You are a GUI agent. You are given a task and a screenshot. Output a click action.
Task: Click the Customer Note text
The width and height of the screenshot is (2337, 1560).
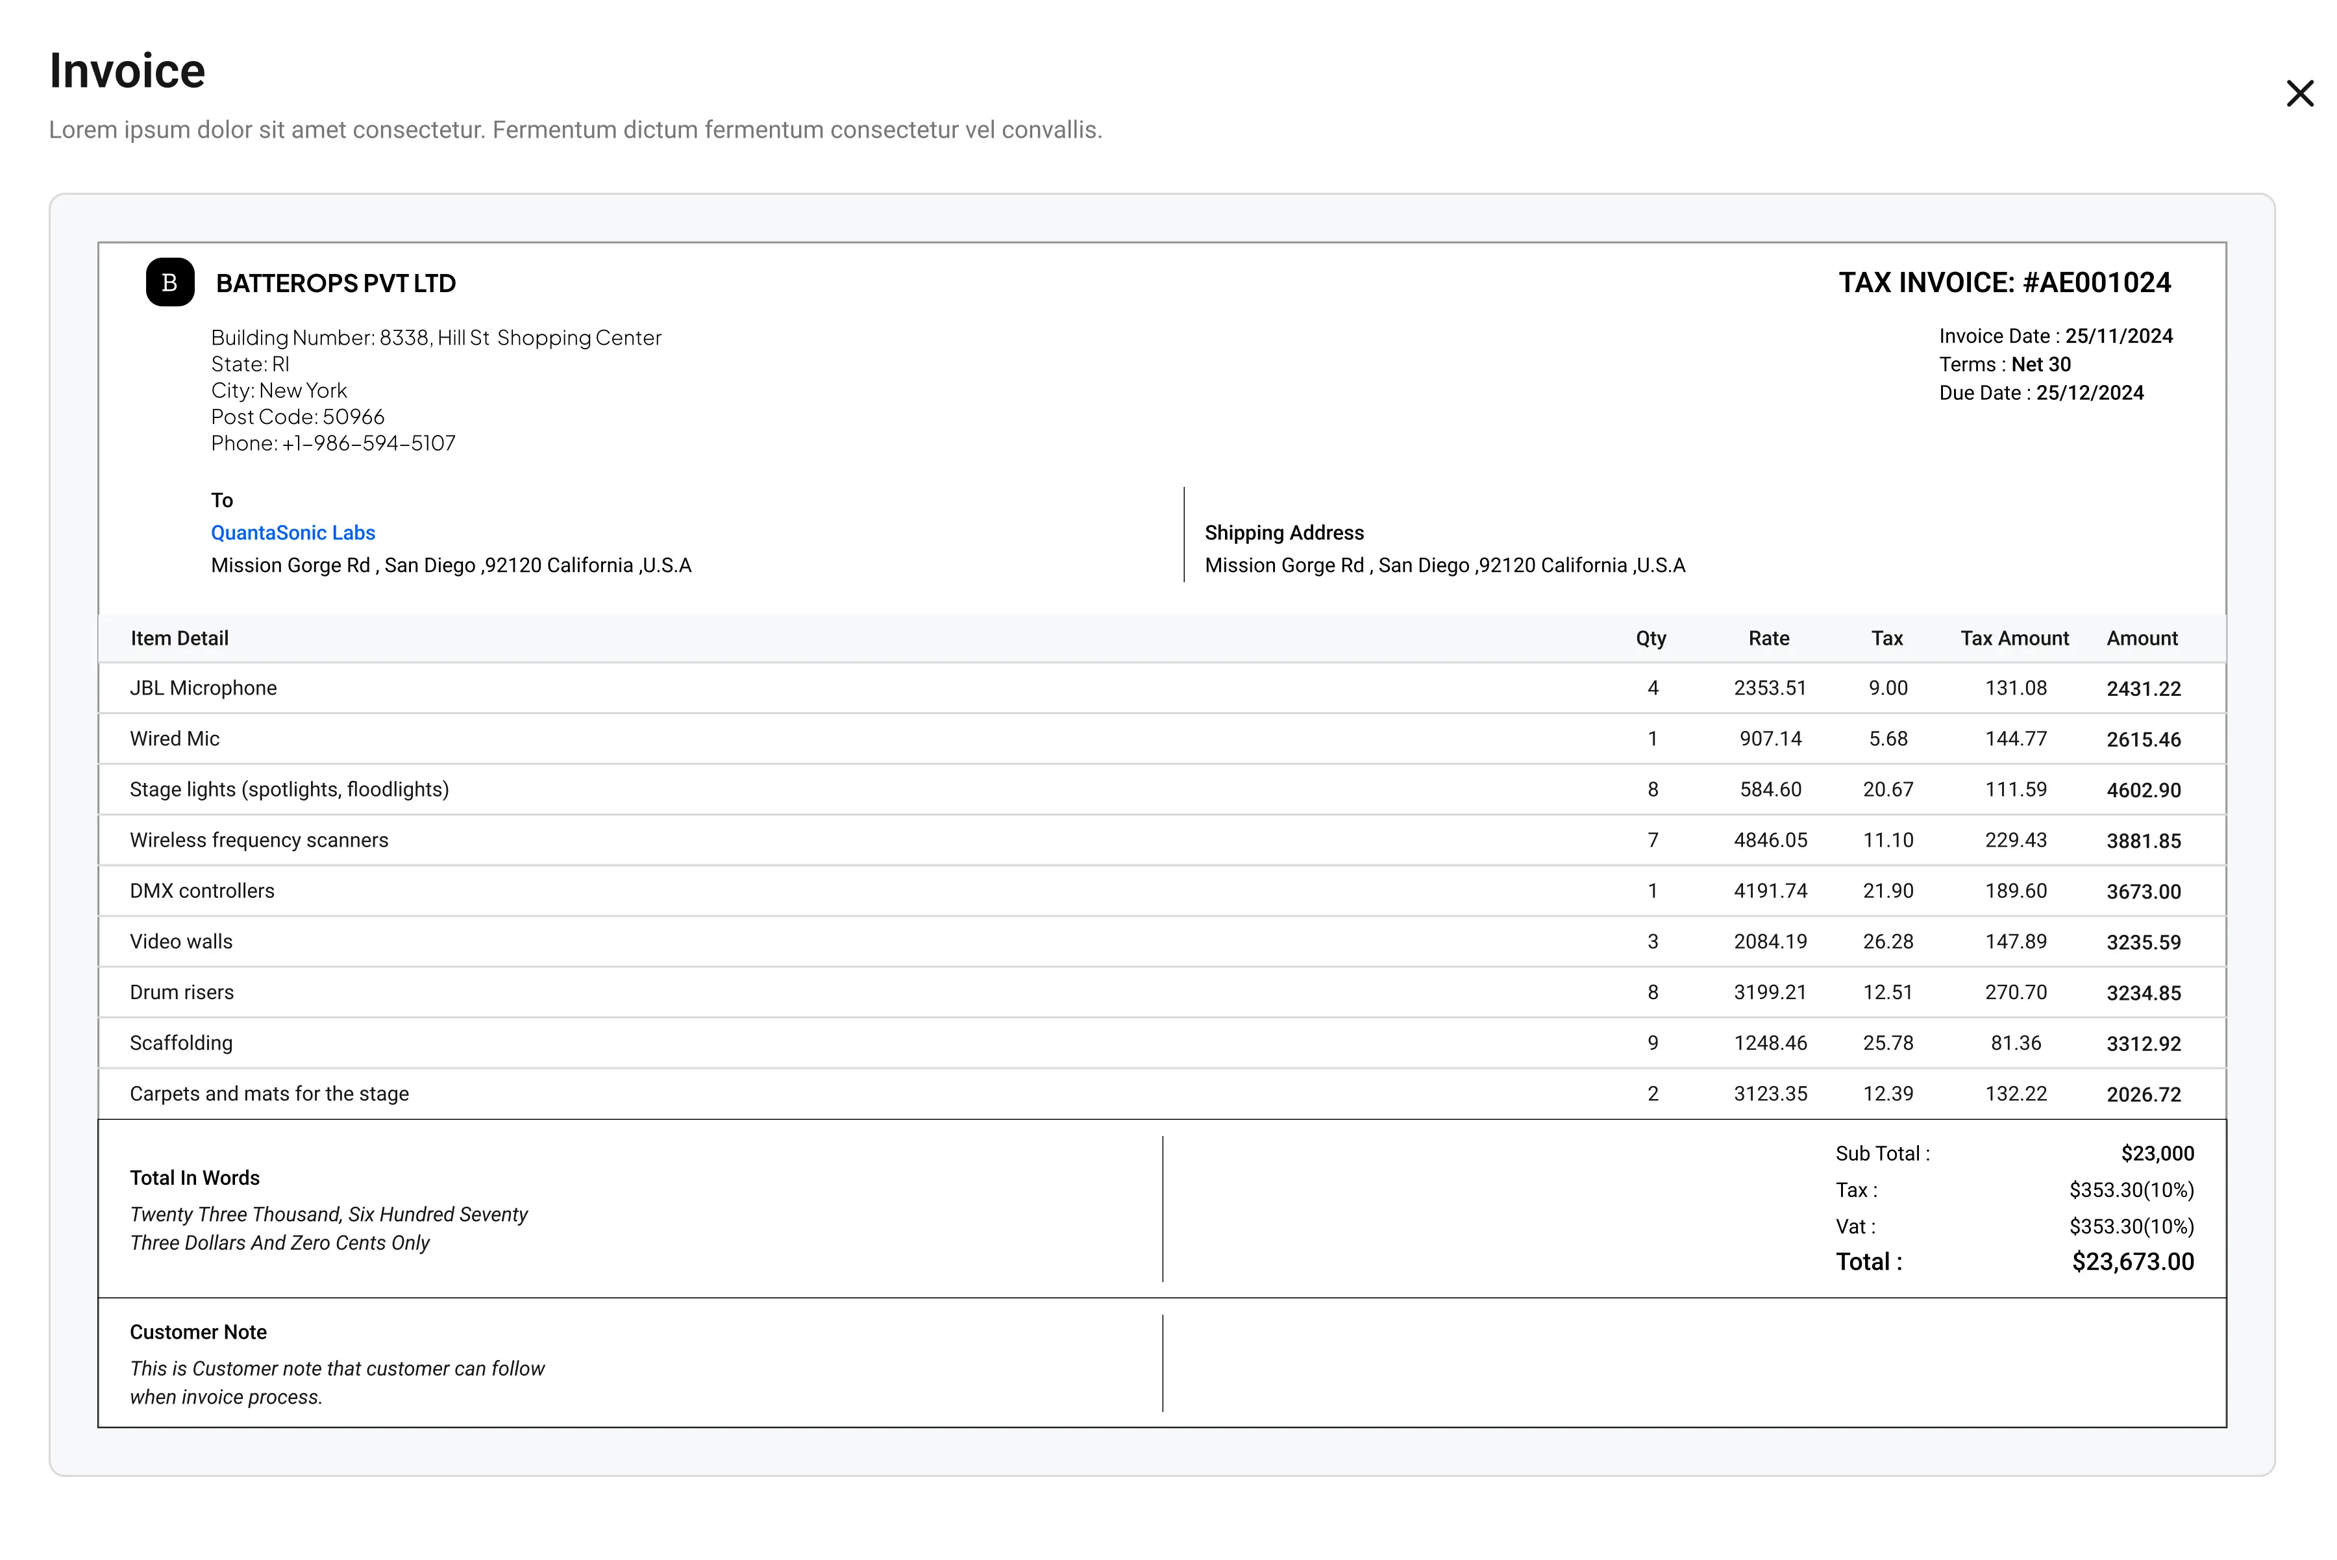pyautogui.click(x=336, y=1382)
